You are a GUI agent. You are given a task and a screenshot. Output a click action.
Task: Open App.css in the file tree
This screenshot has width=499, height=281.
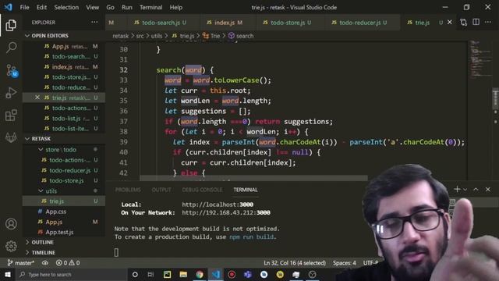[55, 212]
